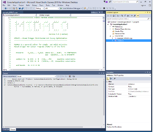
Task: Select example_MINLPc.cpp in Solution Explorer
Action: 125,38
